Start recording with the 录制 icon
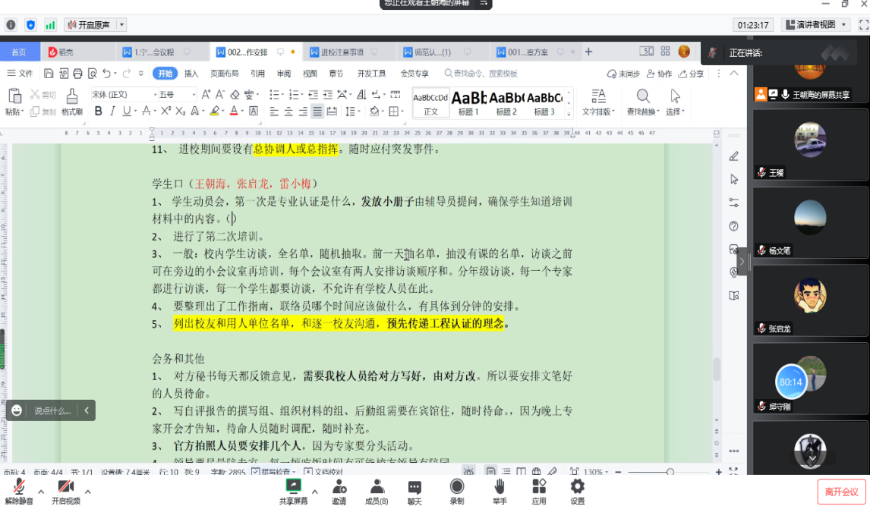The width and height of the screenshot is (870, 506). pos(456,491)
